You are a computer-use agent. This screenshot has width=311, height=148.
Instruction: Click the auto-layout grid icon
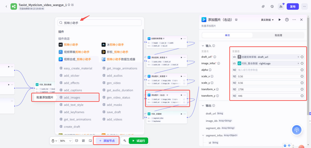pyautogui.click(x=84, y=141)
